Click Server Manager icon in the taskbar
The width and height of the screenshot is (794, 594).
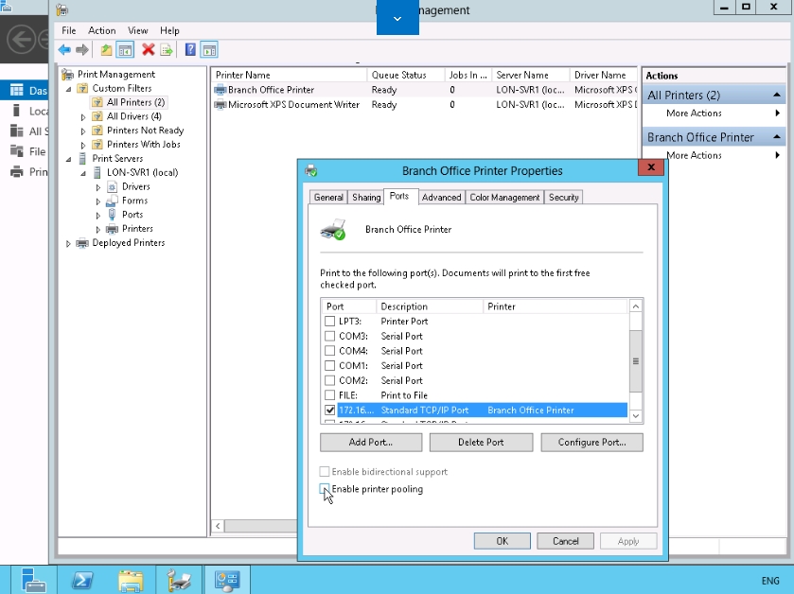tap(34, 579)
